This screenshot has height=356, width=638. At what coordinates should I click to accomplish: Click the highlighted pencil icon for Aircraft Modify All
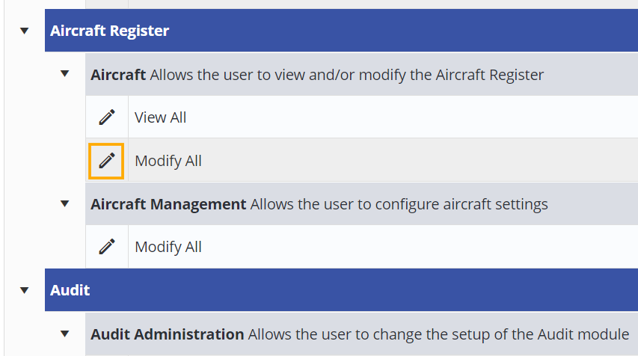[x=107, y=161]
